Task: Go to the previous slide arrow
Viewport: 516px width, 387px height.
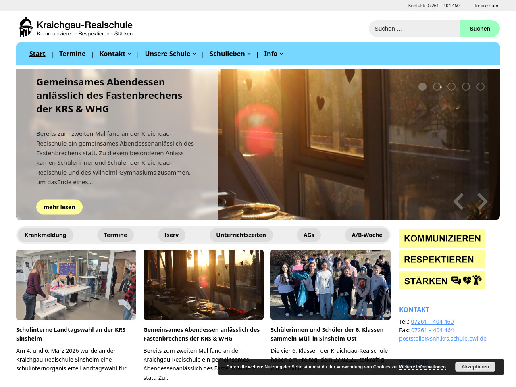Action: pyautogui.click(x=458, y=201)
